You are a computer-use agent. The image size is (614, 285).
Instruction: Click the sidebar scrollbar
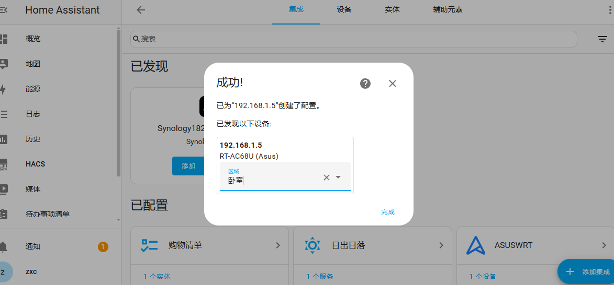click(x=119, y=103)
